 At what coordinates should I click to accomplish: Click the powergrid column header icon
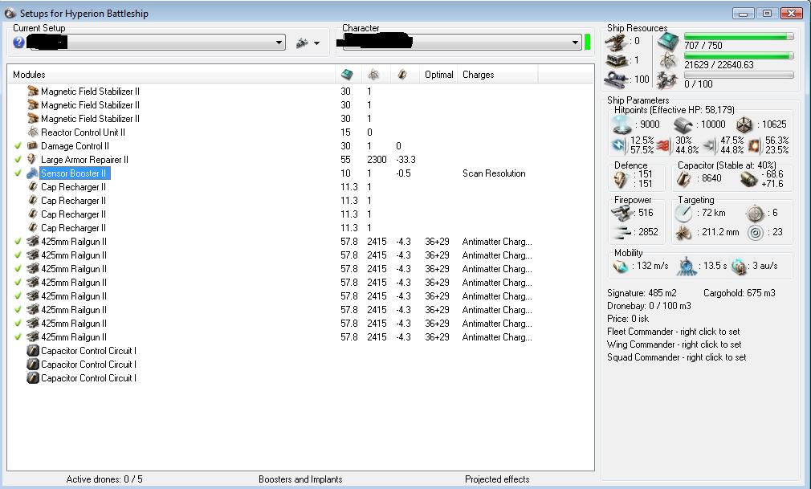tap(373, 75)
